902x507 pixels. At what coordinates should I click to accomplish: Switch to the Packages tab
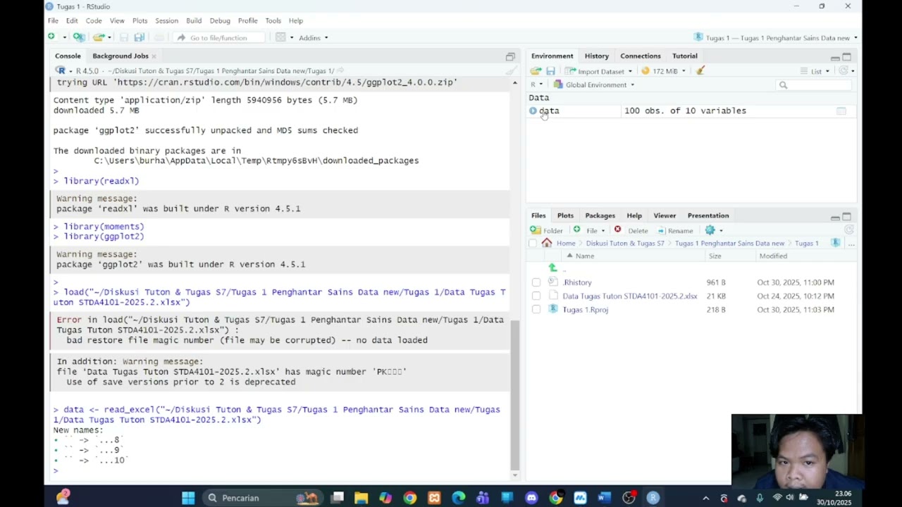tap(600, 215)
